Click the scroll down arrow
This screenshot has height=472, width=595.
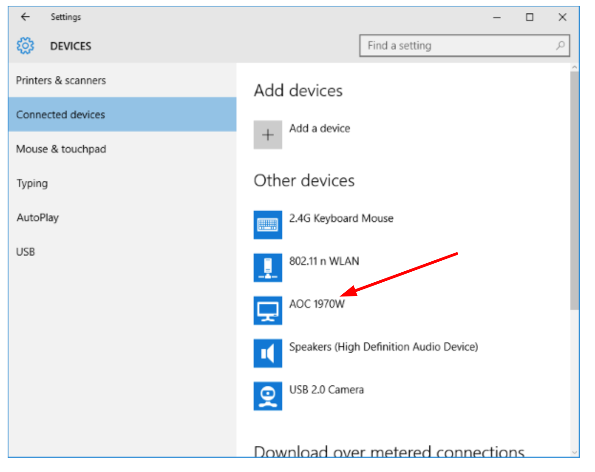coord(574,452)
